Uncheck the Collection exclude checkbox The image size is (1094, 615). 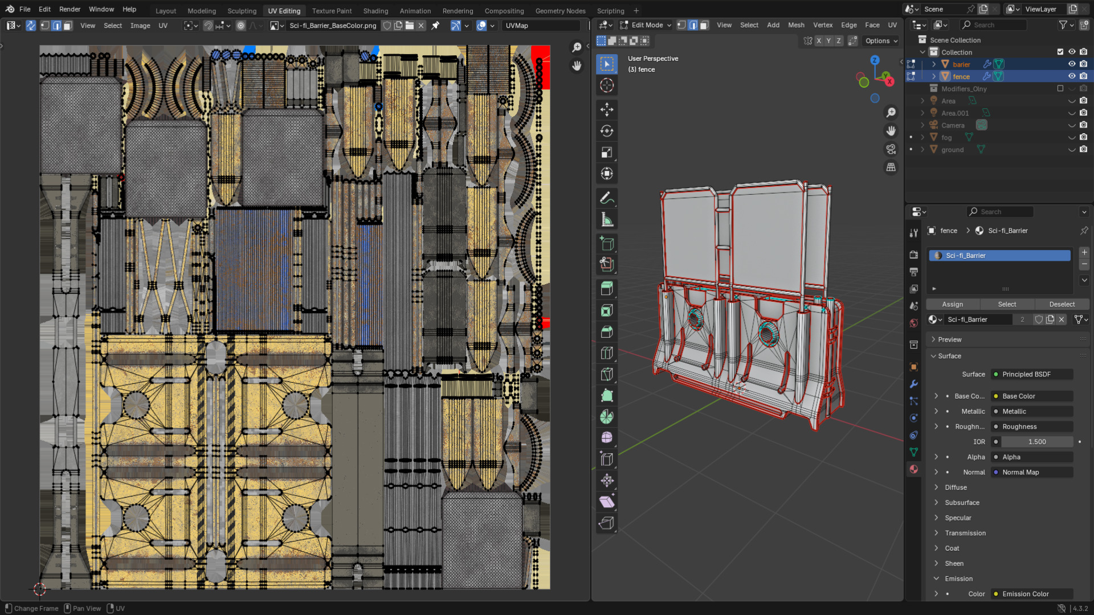click(1060, 52)
